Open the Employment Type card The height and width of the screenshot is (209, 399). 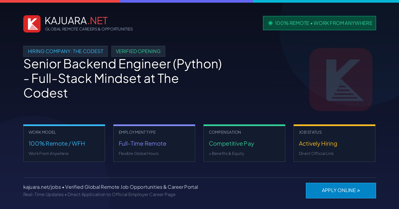[x=154, y=143]
